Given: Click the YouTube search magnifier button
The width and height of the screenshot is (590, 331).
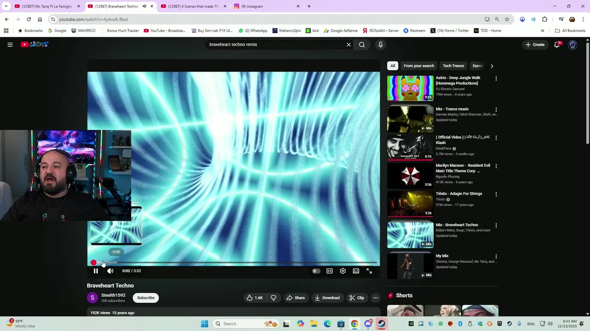Looking at the screenshot, I should (362, 45).
